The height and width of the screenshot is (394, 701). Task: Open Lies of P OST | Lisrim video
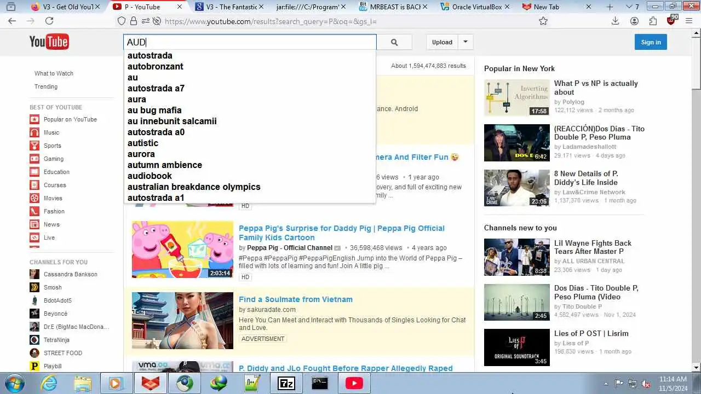[x=591, y=333]
